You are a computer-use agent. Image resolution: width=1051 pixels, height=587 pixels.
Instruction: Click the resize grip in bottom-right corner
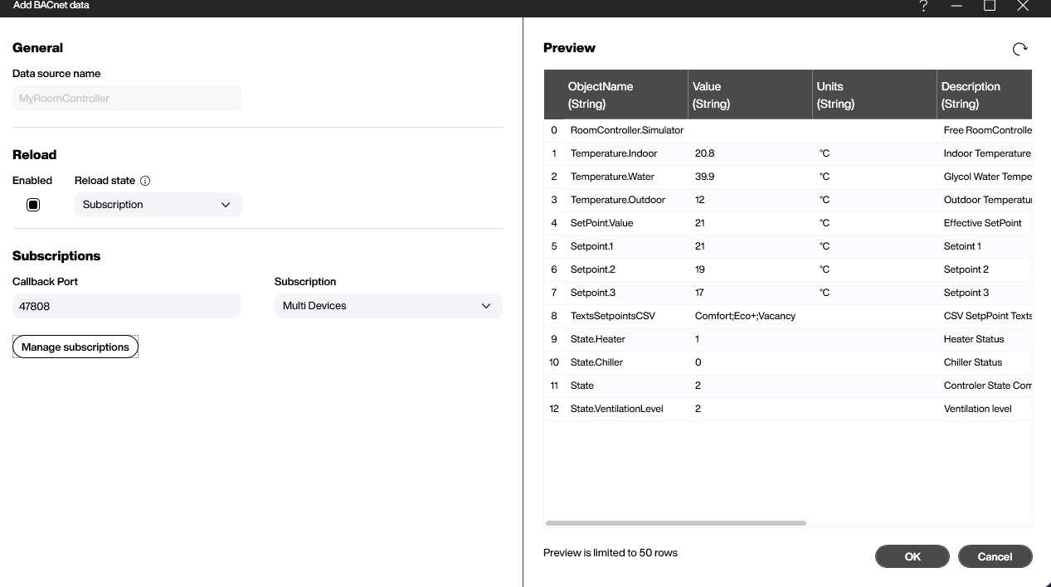pyautogui.click(x=1046, y=583)
